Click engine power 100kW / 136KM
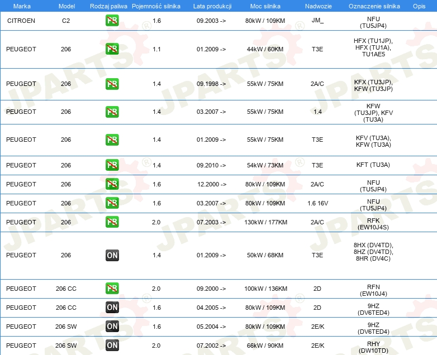Screen dimensions: 437x355 (x=265, y=289)
